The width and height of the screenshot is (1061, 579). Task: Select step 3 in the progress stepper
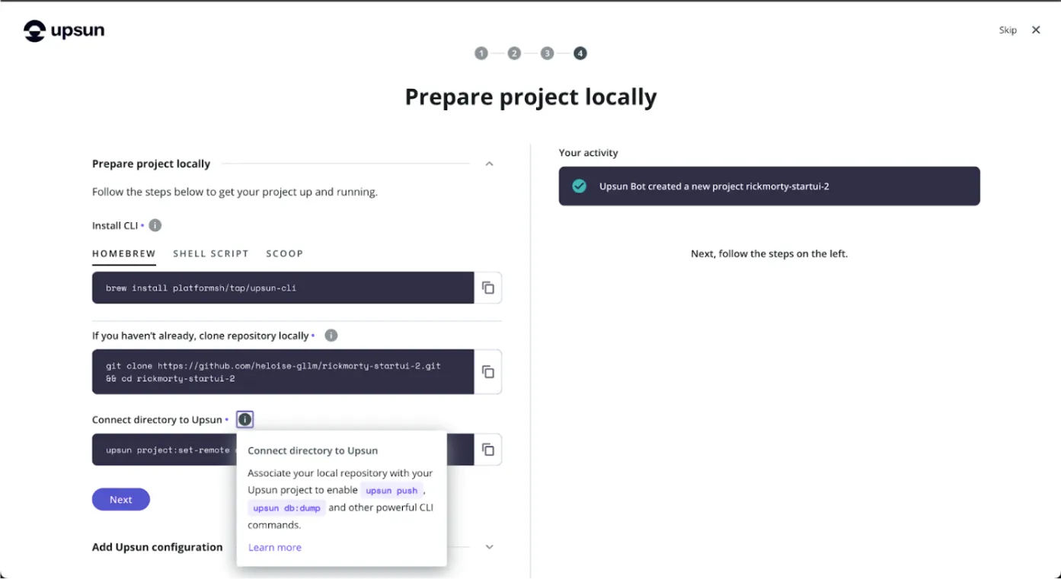547,53
